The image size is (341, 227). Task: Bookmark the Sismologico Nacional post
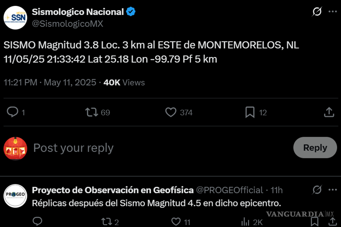click(x=250, y=112)
